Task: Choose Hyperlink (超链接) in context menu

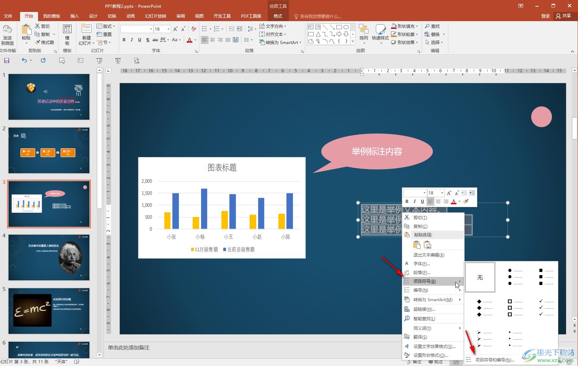Action: tap(433, 309)
